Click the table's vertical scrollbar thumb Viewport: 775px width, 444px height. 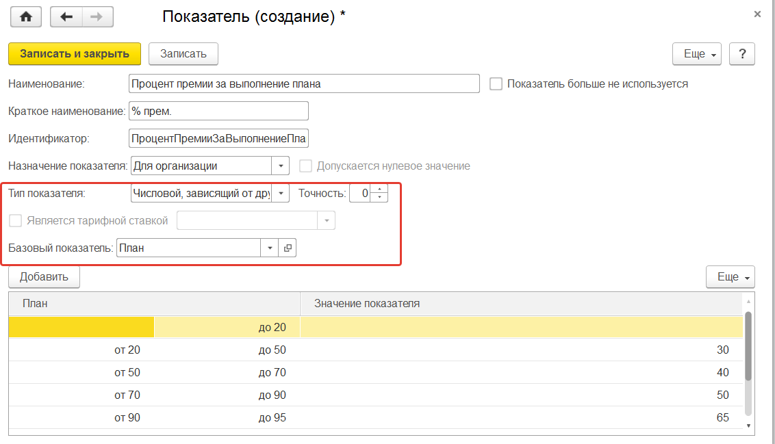pyautogui.click(x=748, y=345)
